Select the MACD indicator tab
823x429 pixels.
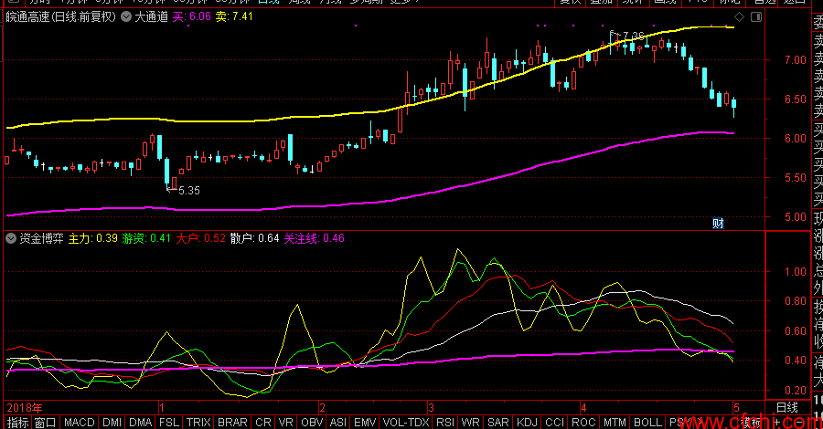(80, 423)
